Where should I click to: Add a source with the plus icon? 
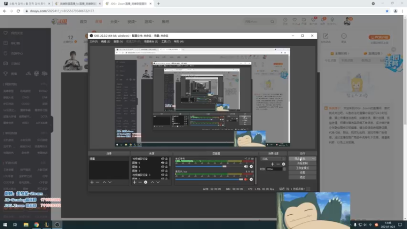click(134, 182)
